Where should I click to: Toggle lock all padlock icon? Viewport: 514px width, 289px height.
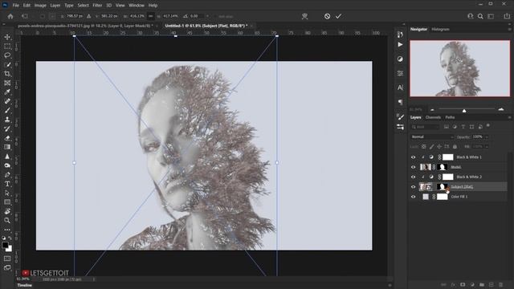(x=455, y=147)
